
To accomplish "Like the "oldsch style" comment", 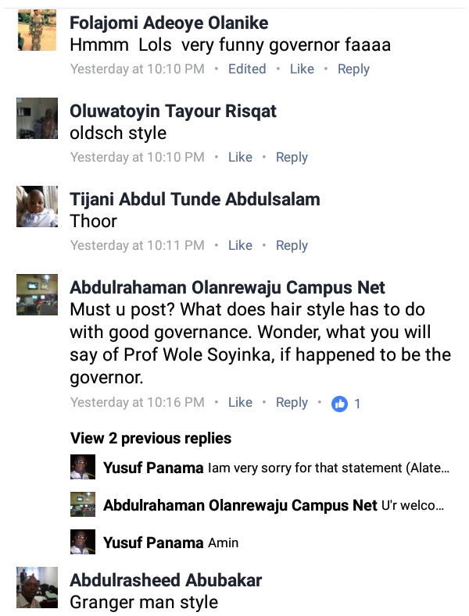I will 240,157.
